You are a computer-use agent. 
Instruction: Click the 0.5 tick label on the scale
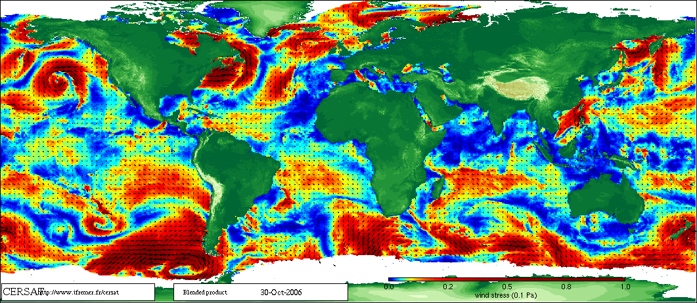click(507, 287)
